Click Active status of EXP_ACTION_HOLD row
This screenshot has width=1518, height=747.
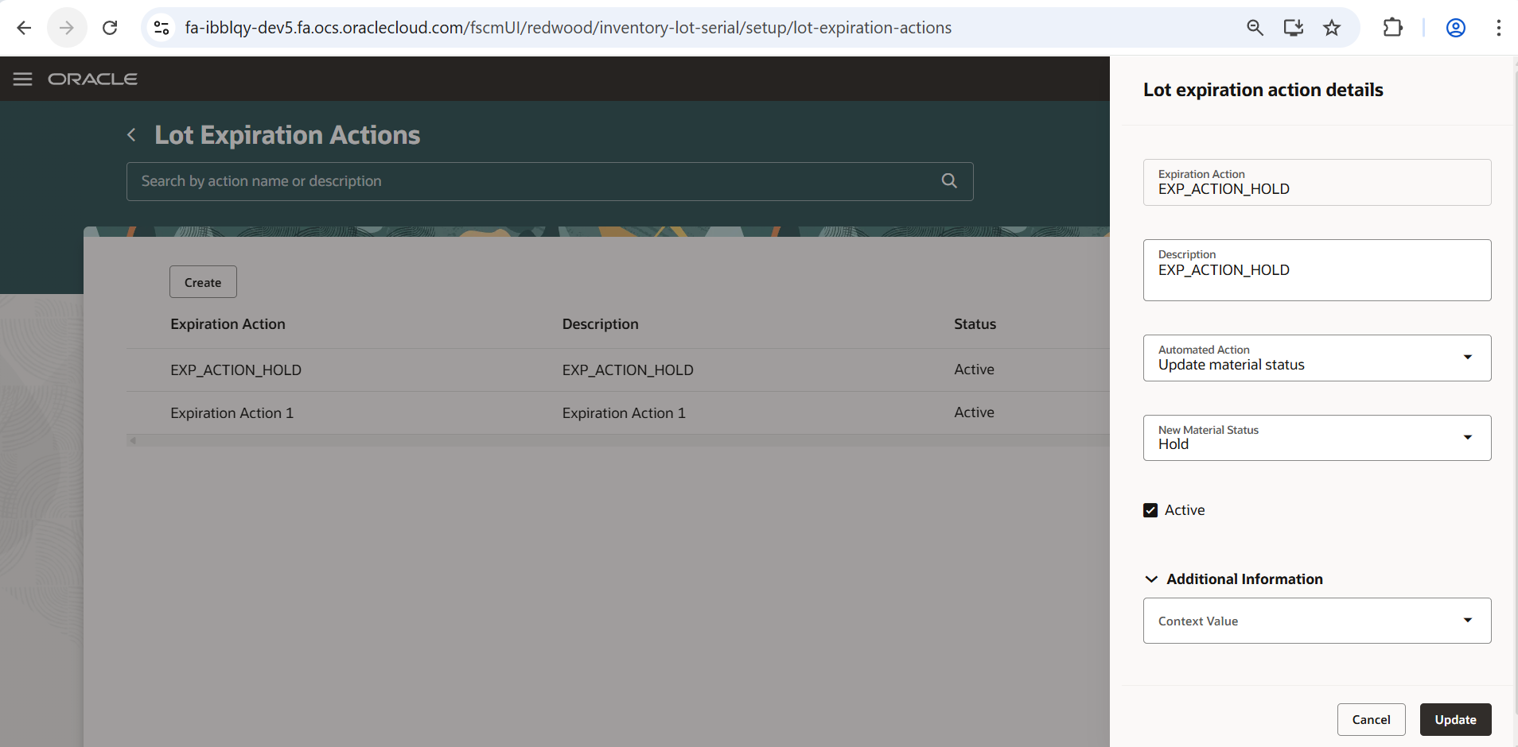pos(974,370)
